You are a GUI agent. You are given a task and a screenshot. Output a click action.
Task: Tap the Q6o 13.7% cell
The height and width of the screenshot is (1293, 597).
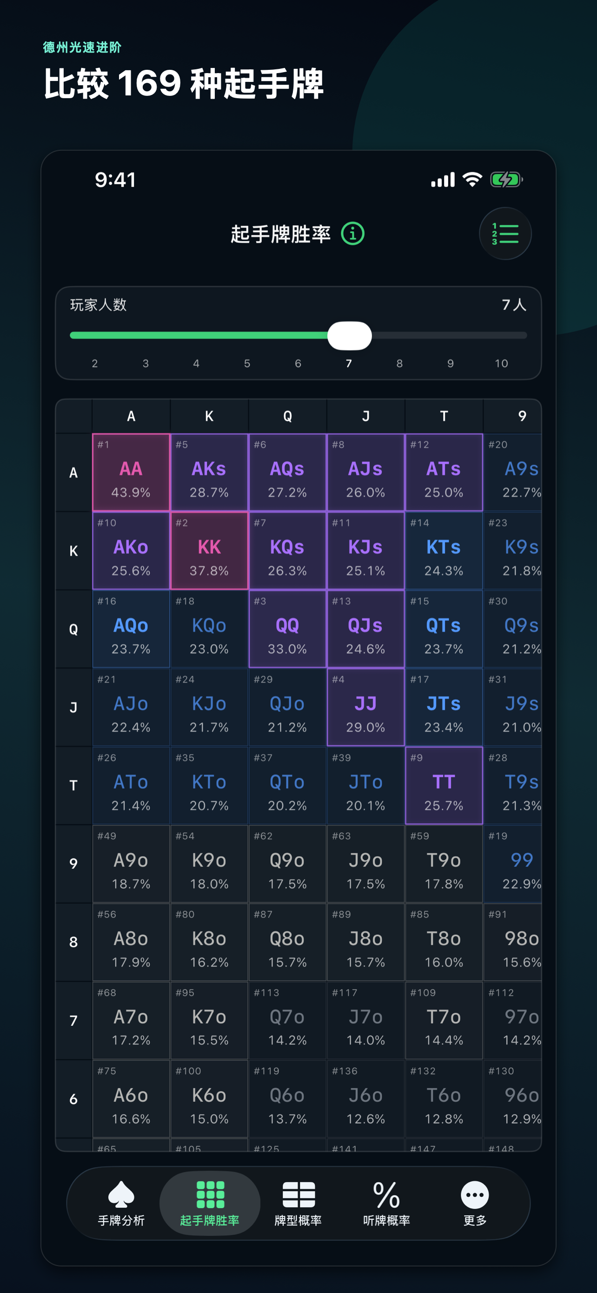coord(287,1099)
